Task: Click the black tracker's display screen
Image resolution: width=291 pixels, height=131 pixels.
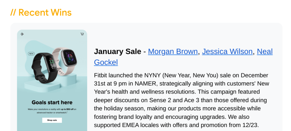Action: [x=52, y=63]
